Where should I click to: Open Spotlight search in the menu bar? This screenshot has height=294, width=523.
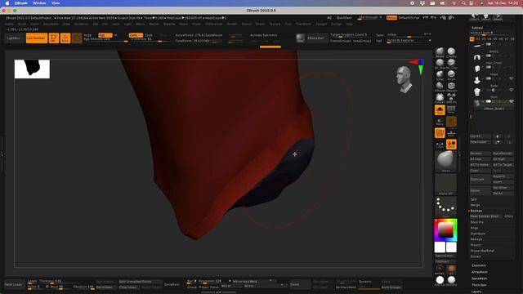(x=463, y=3)
